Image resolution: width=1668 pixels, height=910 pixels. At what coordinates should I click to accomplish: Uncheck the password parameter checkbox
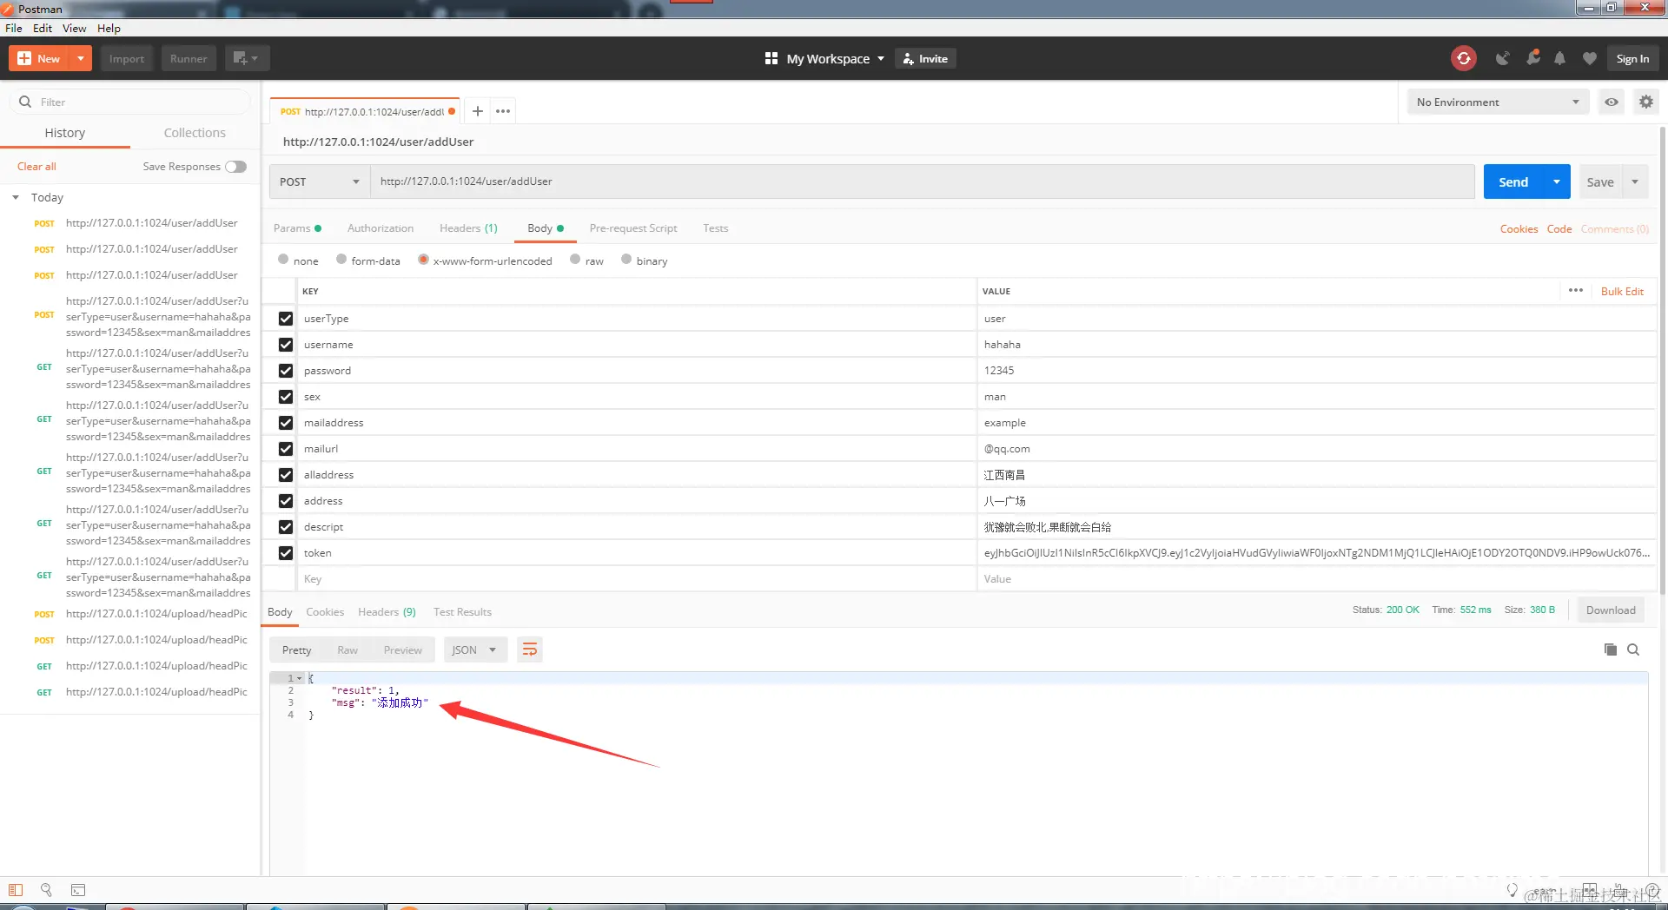point(286,371)
